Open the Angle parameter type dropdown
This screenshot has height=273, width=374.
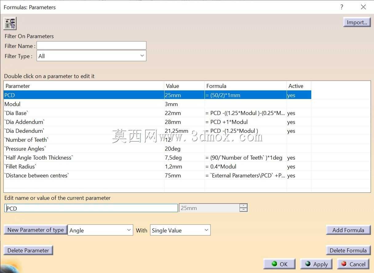coord(100,230)
